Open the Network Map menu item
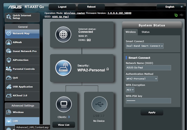187x130 pixels. [x=22, y=34]
